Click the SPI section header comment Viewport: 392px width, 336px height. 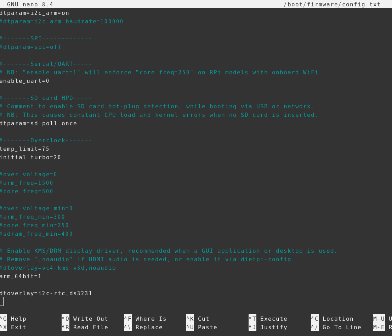(46, 39)
